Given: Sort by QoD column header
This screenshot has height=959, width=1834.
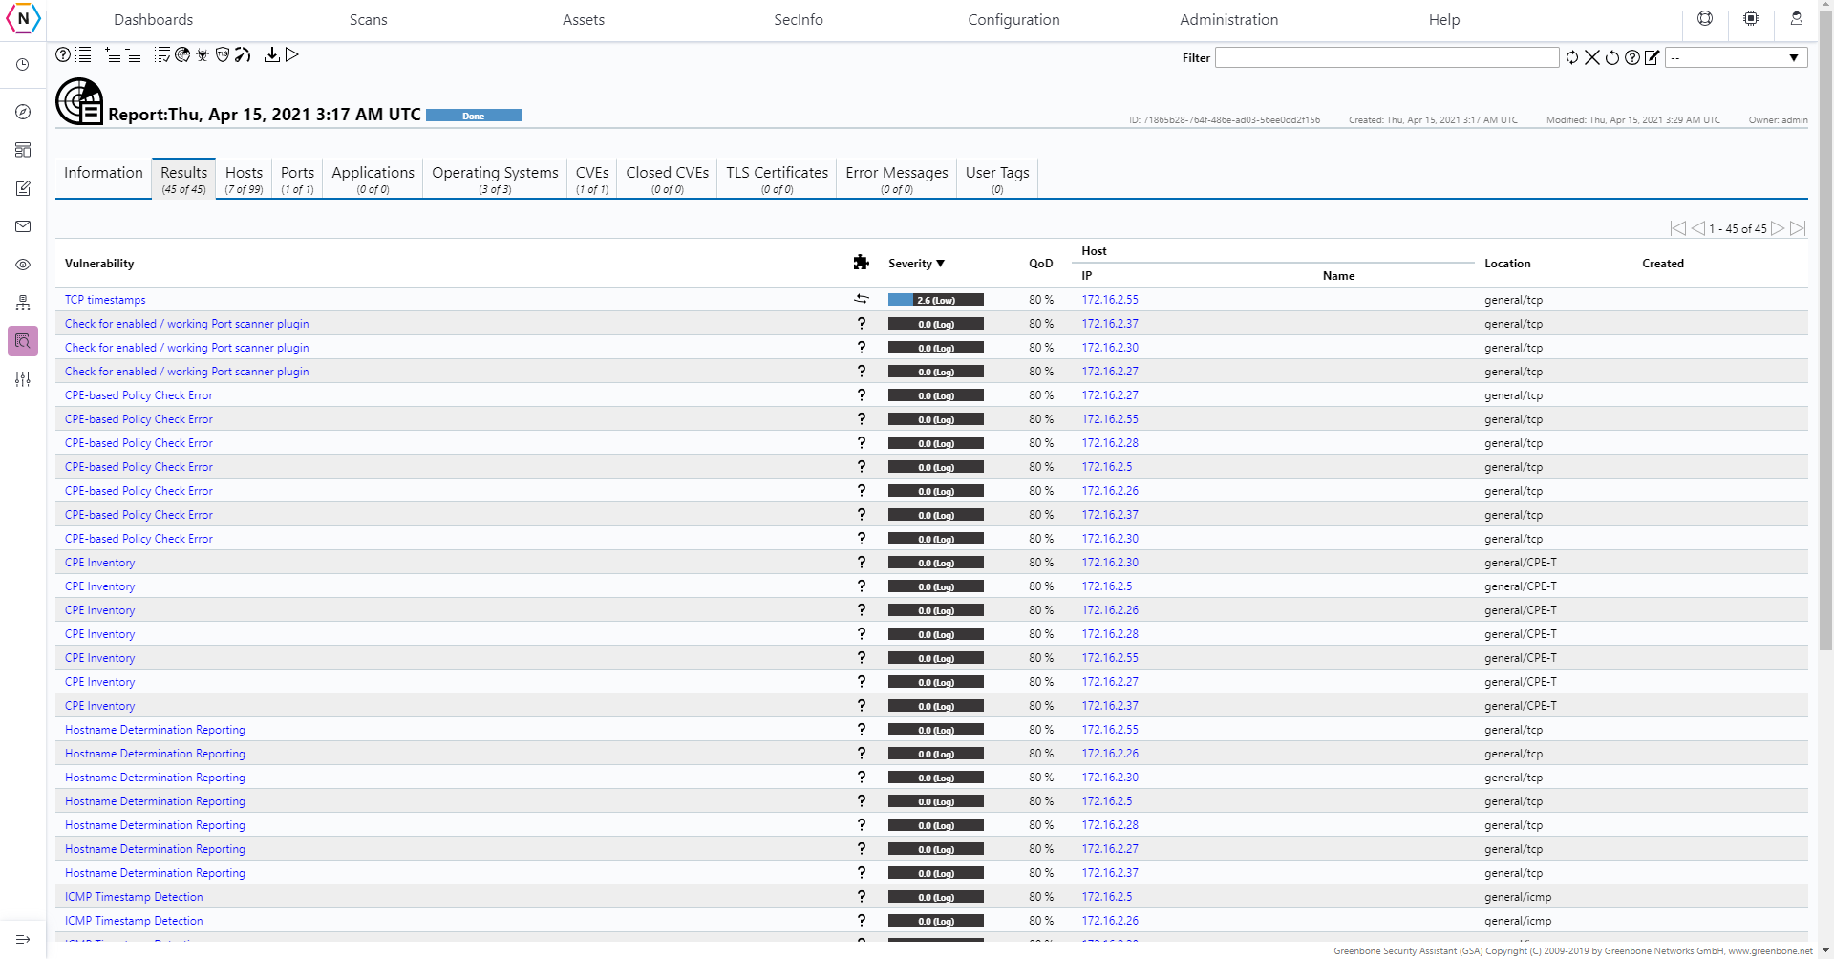Looking at the screenshot, I should coord(1040,264).
